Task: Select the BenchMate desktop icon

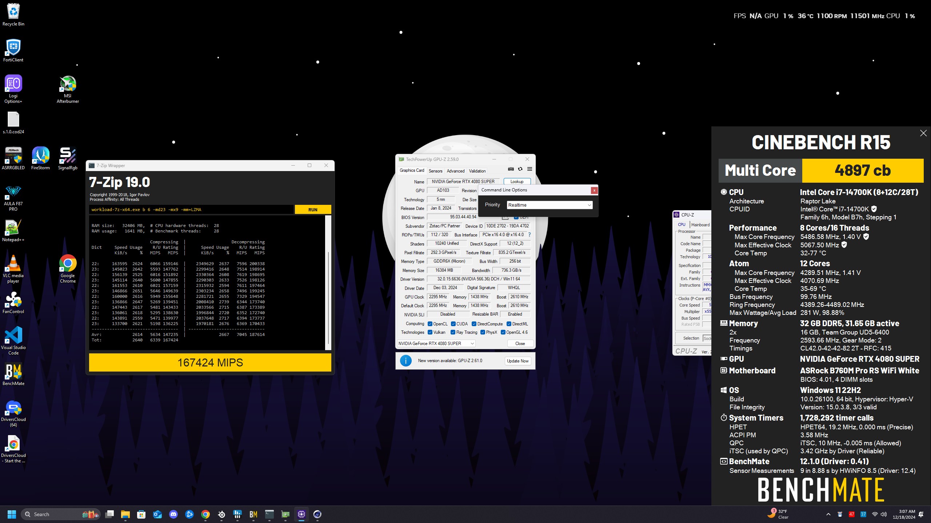Action: click(13, 374)
